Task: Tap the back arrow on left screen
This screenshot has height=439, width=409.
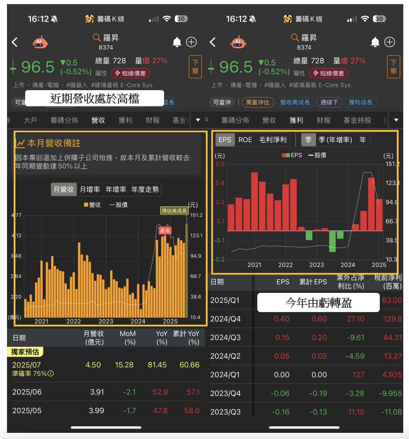Action: [14, 42]
